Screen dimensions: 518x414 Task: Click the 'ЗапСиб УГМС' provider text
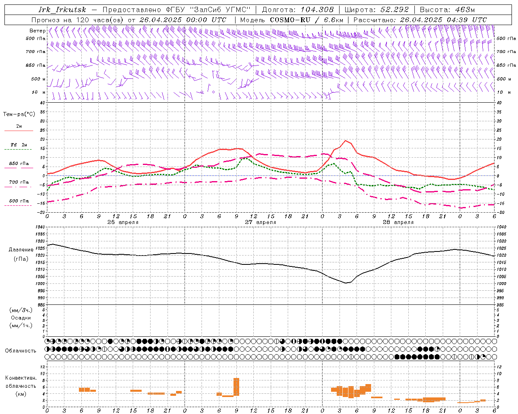[x=220, y=10]
